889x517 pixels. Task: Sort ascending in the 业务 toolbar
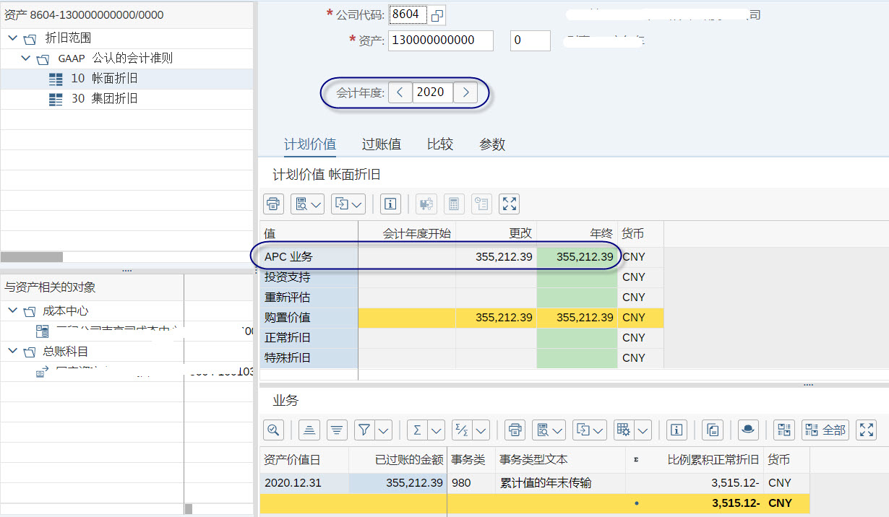(309, 430)
